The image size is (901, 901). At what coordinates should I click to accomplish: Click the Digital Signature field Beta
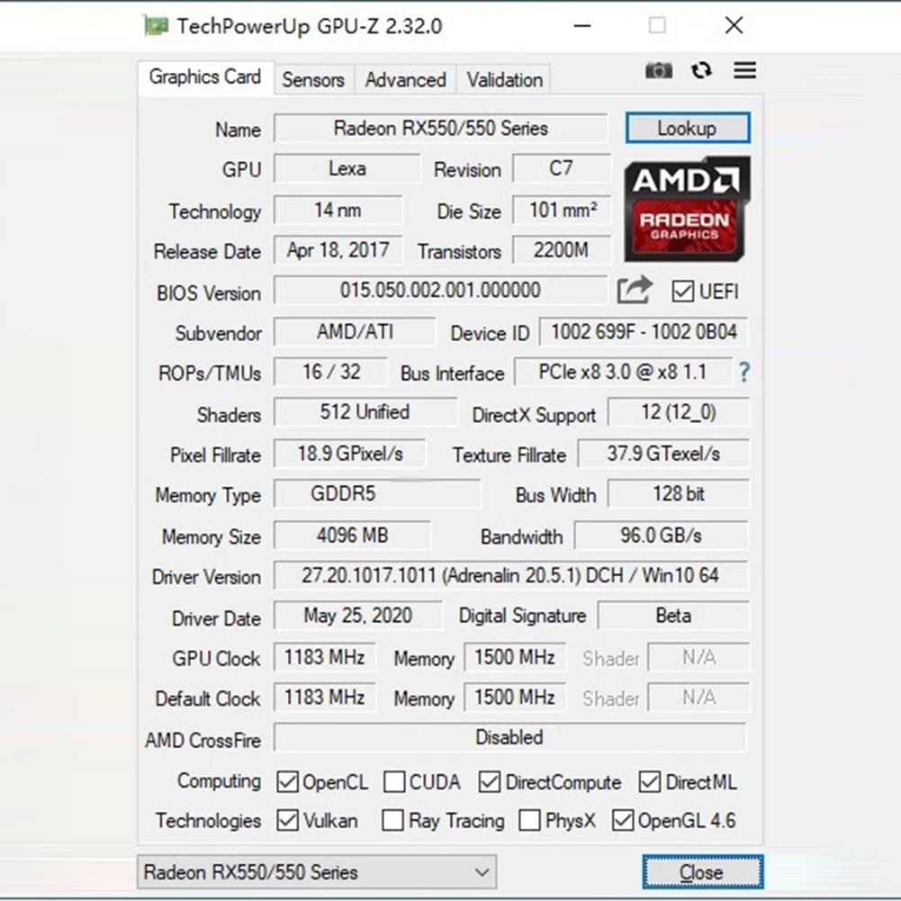pyautogui.click(x=673, y=616)
